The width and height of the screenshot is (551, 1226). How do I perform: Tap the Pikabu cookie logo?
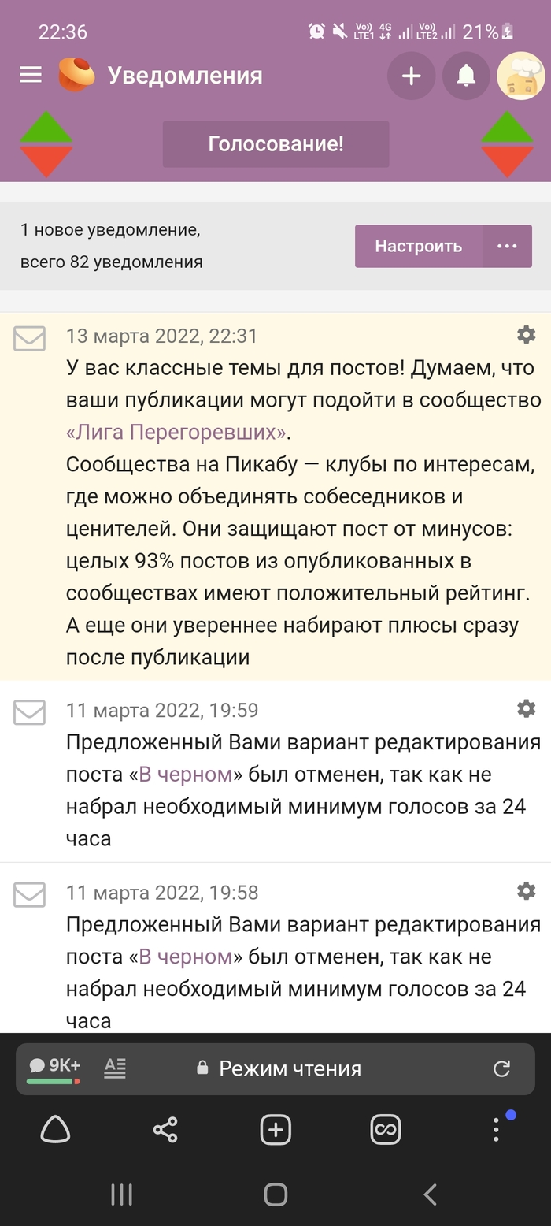[76, 75]
